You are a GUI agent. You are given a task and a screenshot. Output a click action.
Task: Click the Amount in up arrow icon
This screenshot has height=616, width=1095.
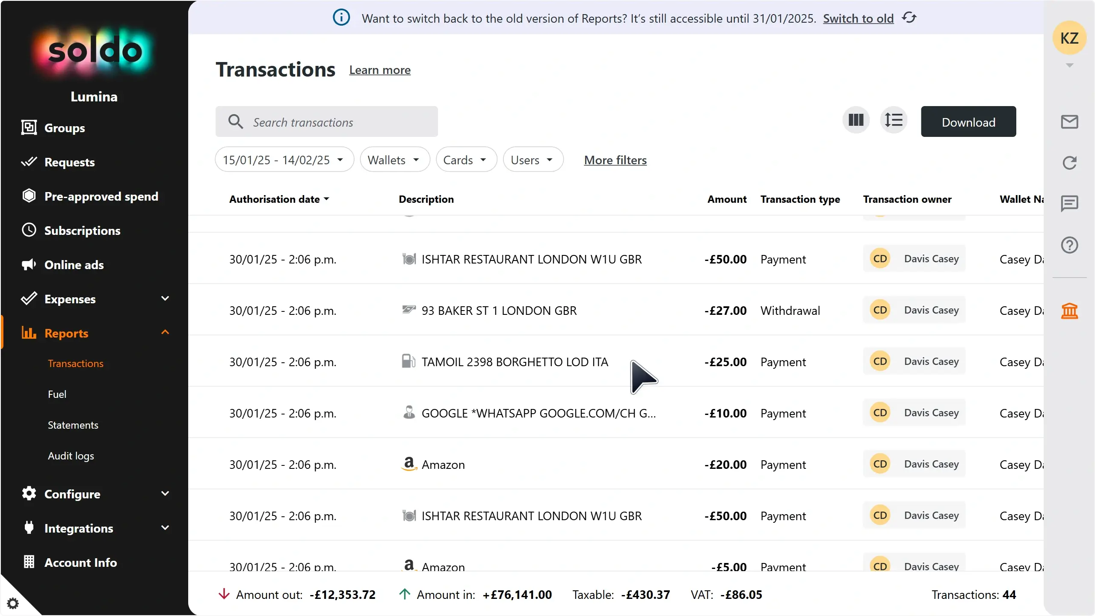(x=405, y=594)
